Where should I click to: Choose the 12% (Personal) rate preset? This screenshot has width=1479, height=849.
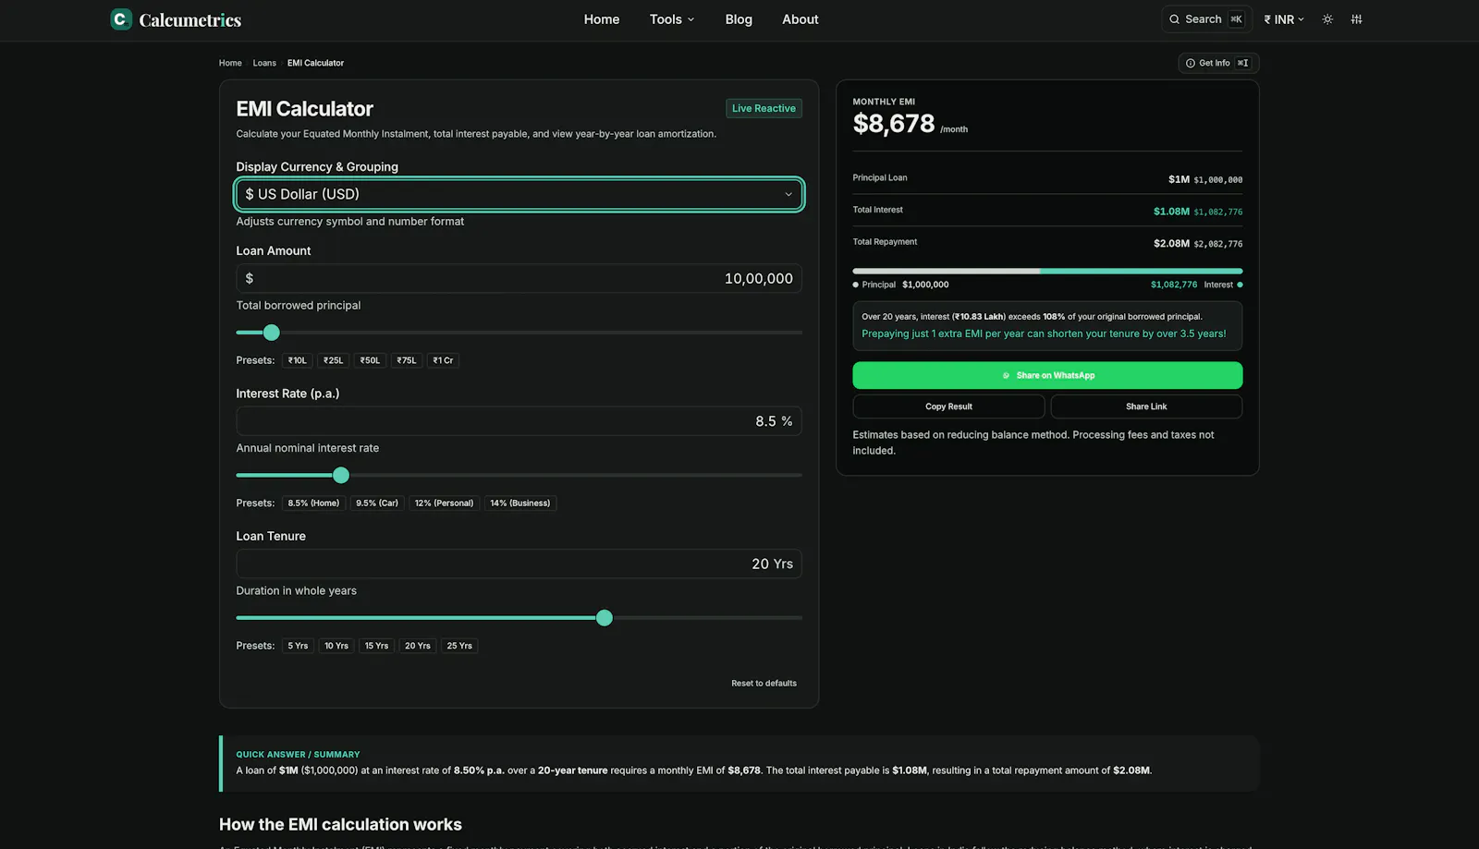coord(444,503)
